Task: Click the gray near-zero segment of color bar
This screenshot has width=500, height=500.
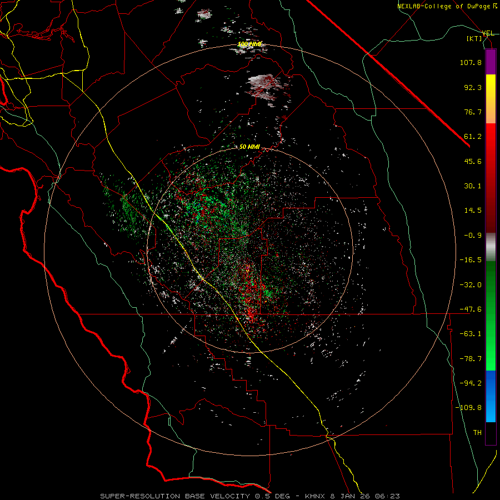Action: [491, 246]
